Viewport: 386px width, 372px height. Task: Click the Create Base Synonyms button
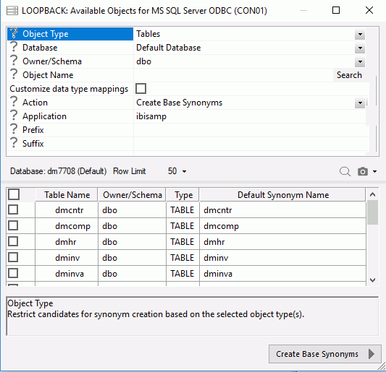click(x=325, y=354)
